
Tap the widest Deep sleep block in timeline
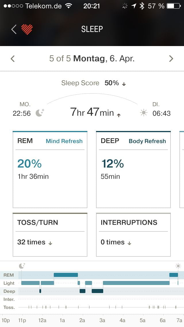point(97,291)
